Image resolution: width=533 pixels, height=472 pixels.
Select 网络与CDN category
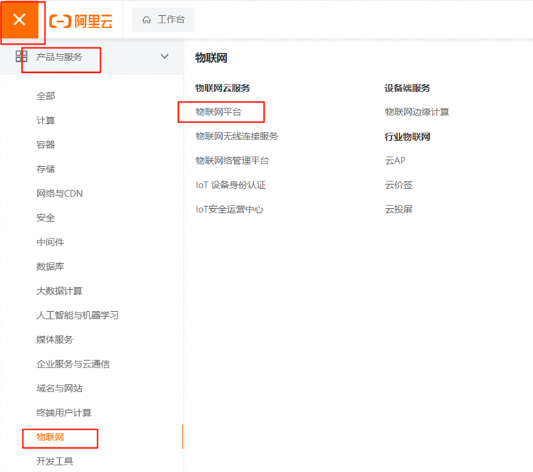pos(59,194)
